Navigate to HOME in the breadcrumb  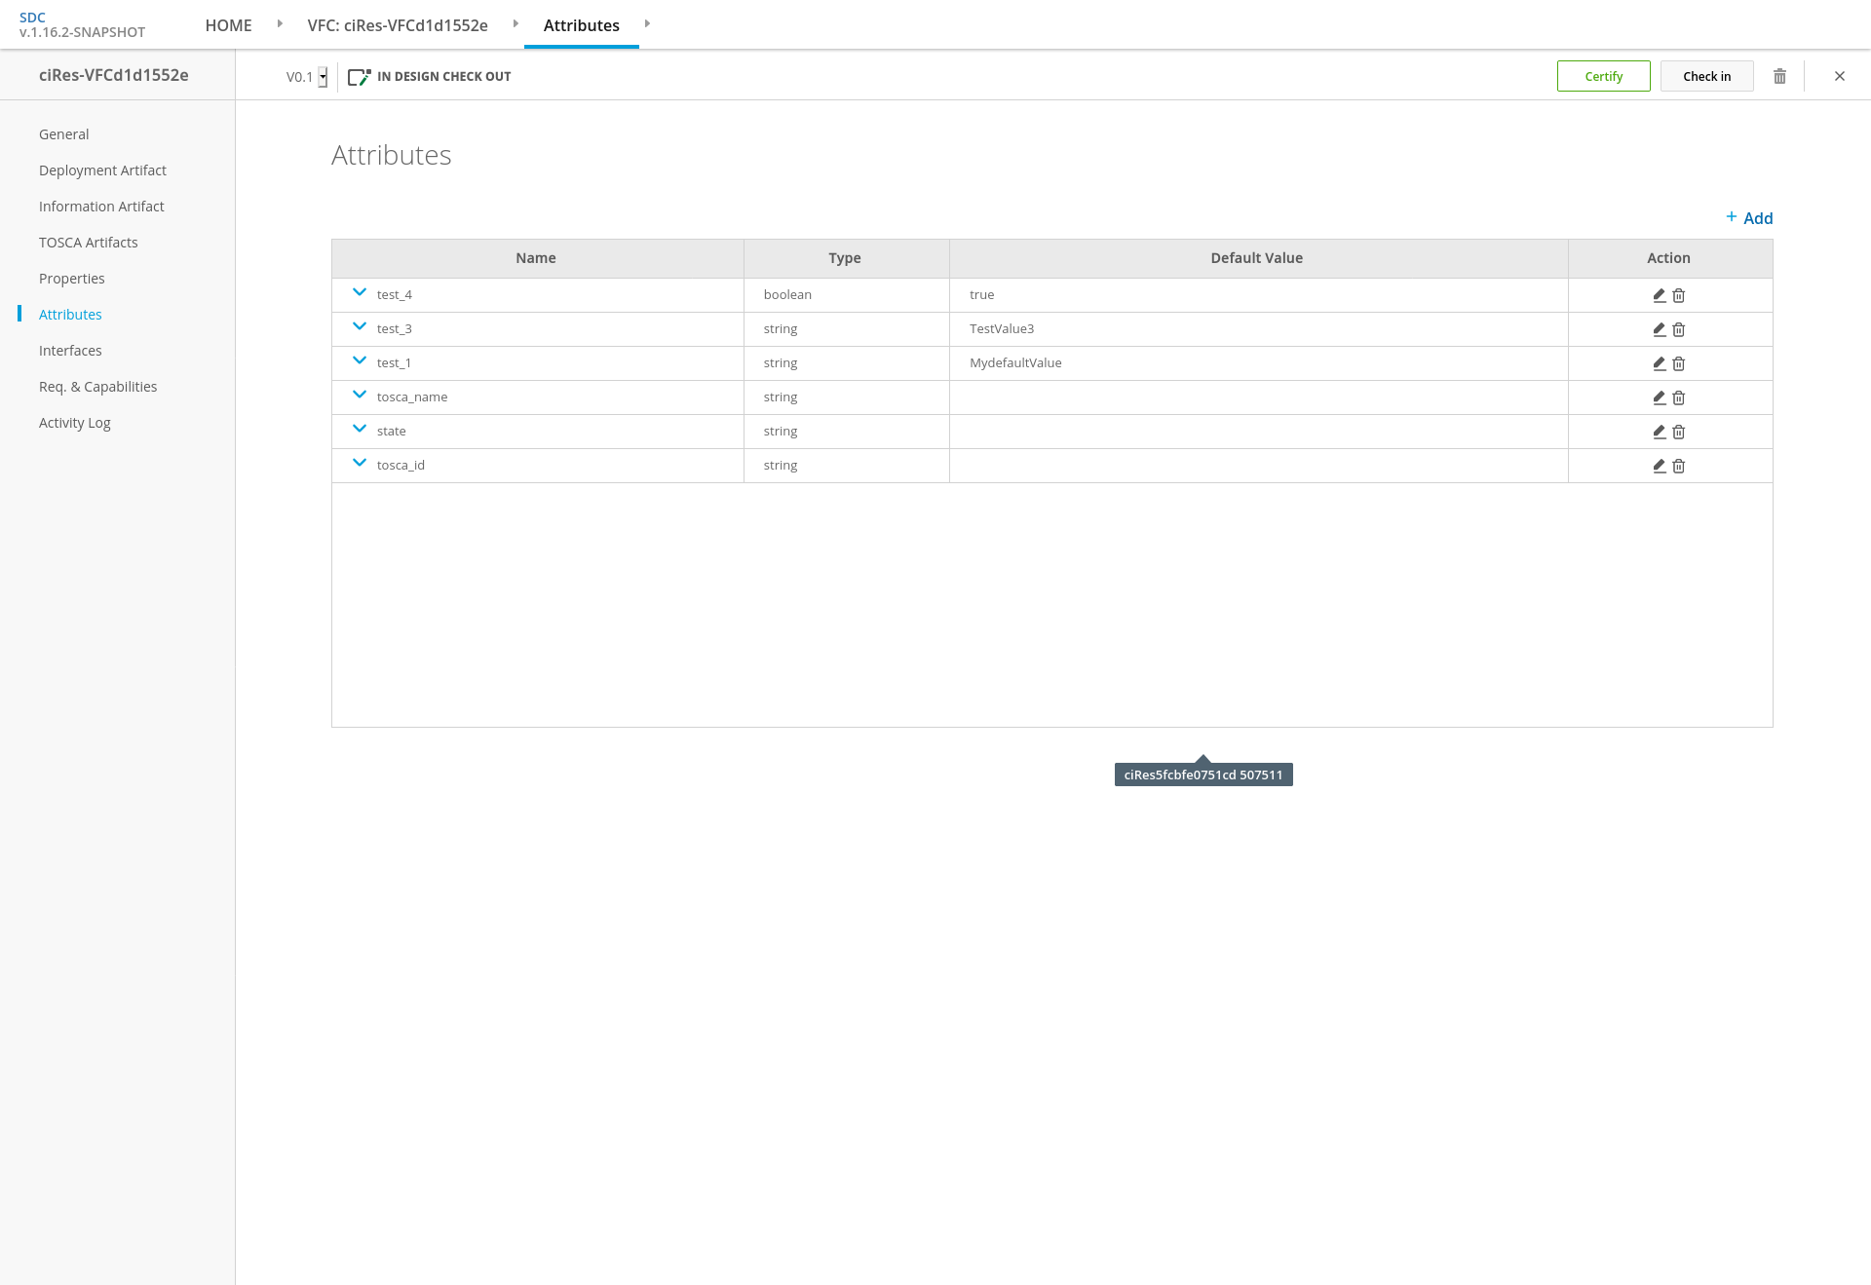click(228, 25)
